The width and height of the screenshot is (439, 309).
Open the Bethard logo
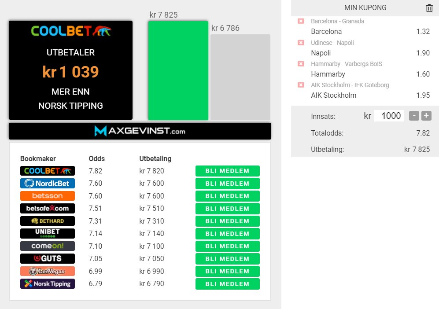click(x=47, y=221)
